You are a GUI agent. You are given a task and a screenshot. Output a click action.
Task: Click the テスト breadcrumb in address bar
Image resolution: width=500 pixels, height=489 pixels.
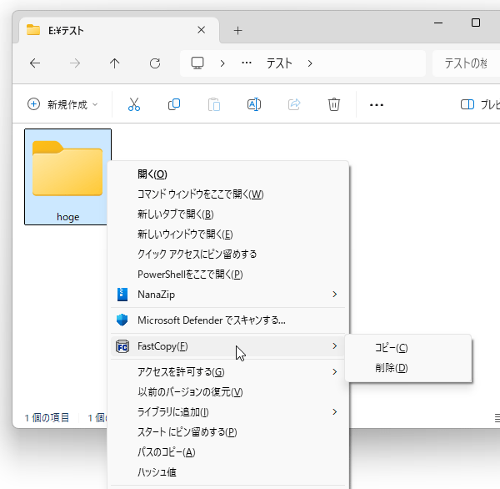[279, 63]
